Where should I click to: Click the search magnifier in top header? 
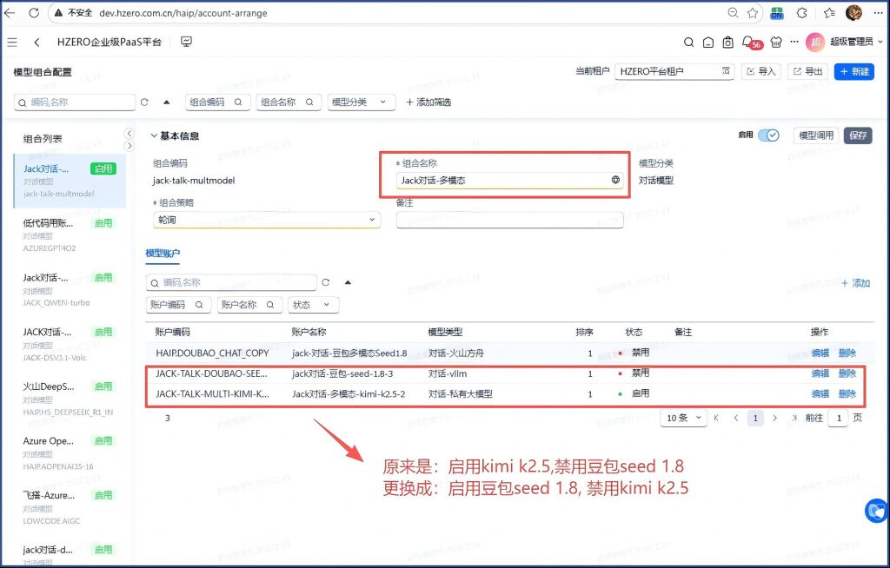point(688,42)
